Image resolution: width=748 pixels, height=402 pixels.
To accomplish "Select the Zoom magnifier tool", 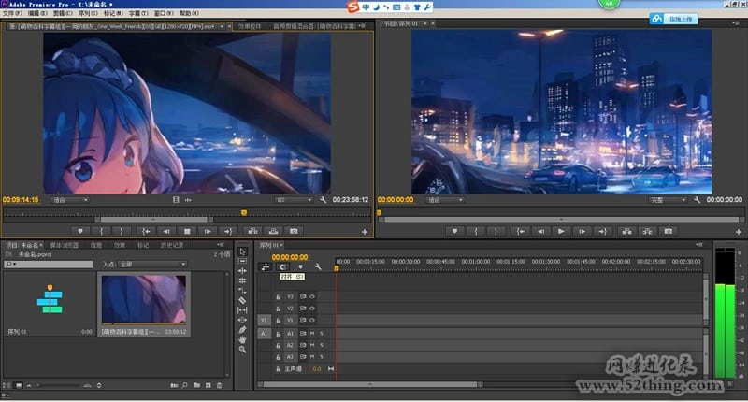I will [x=242, y=350].
